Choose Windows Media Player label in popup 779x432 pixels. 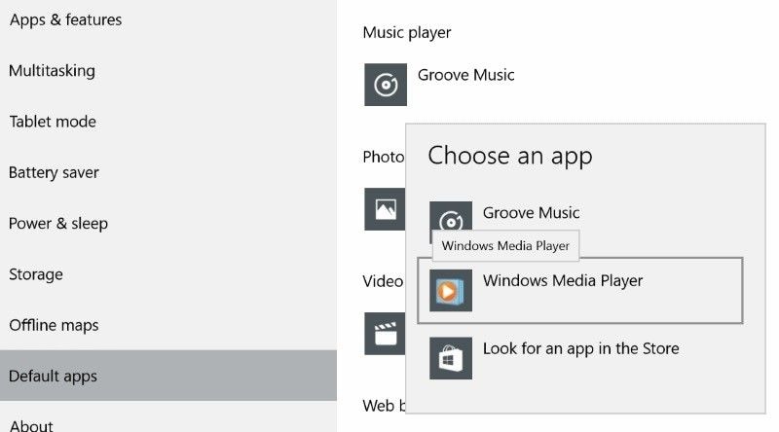563,281
